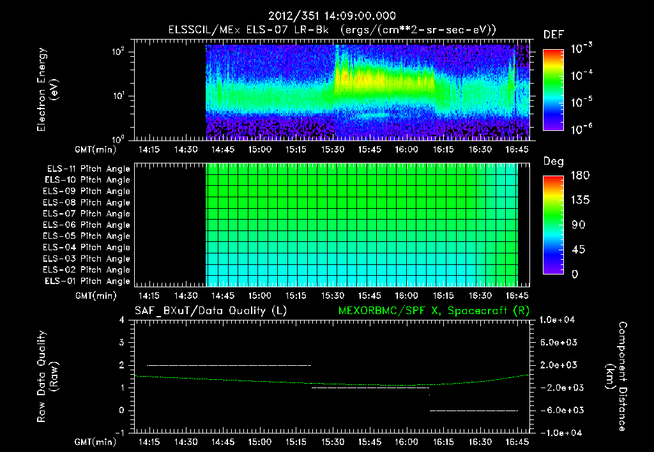Click the DEF color scale bar
This screenshot has width=654, height=452.
[554, 89]
